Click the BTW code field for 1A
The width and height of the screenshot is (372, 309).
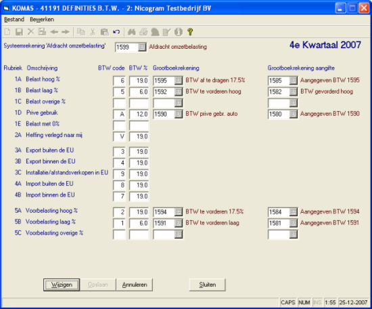[119, 81]
